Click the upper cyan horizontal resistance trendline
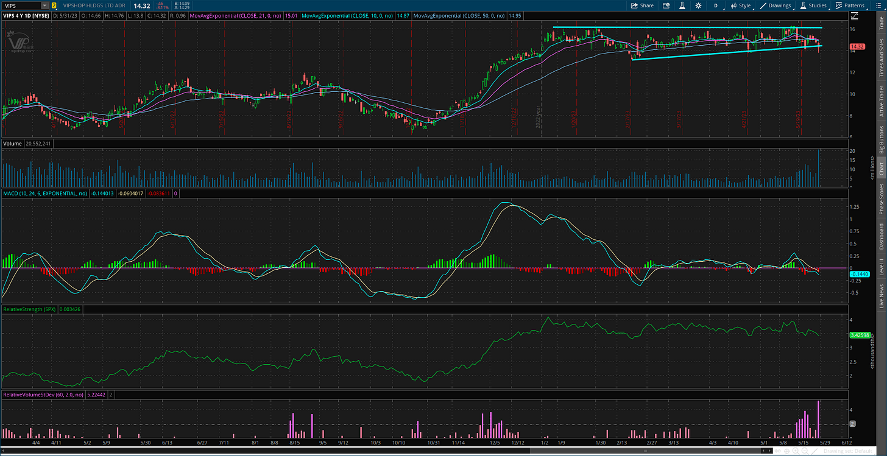This screenshot has width=887, height=456. coord(687,27)
